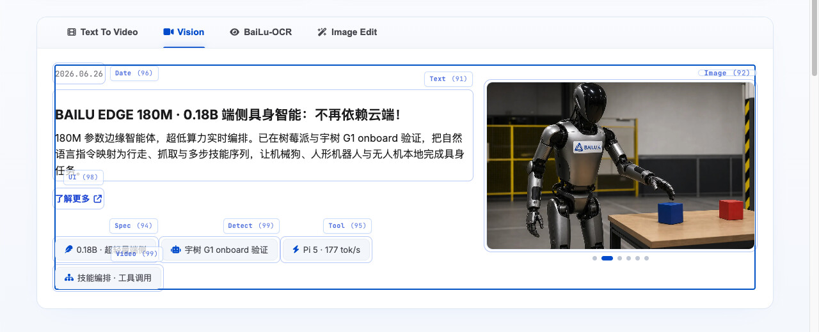Click the lightning bolt icon on Pi 5 chip
The width and height of the screenshot is (819, 332).
(x=296, y=250)
